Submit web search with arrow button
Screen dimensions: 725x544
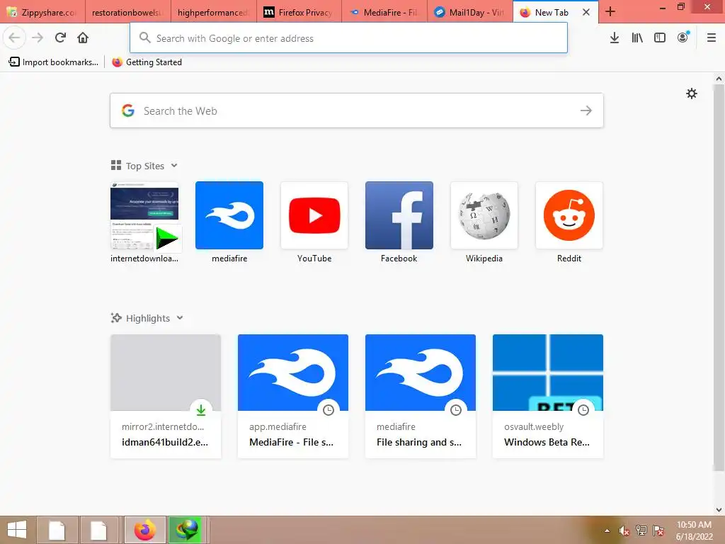point(586,110)
